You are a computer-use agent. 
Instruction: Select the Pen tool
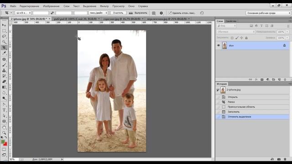(x=4, y=104)
